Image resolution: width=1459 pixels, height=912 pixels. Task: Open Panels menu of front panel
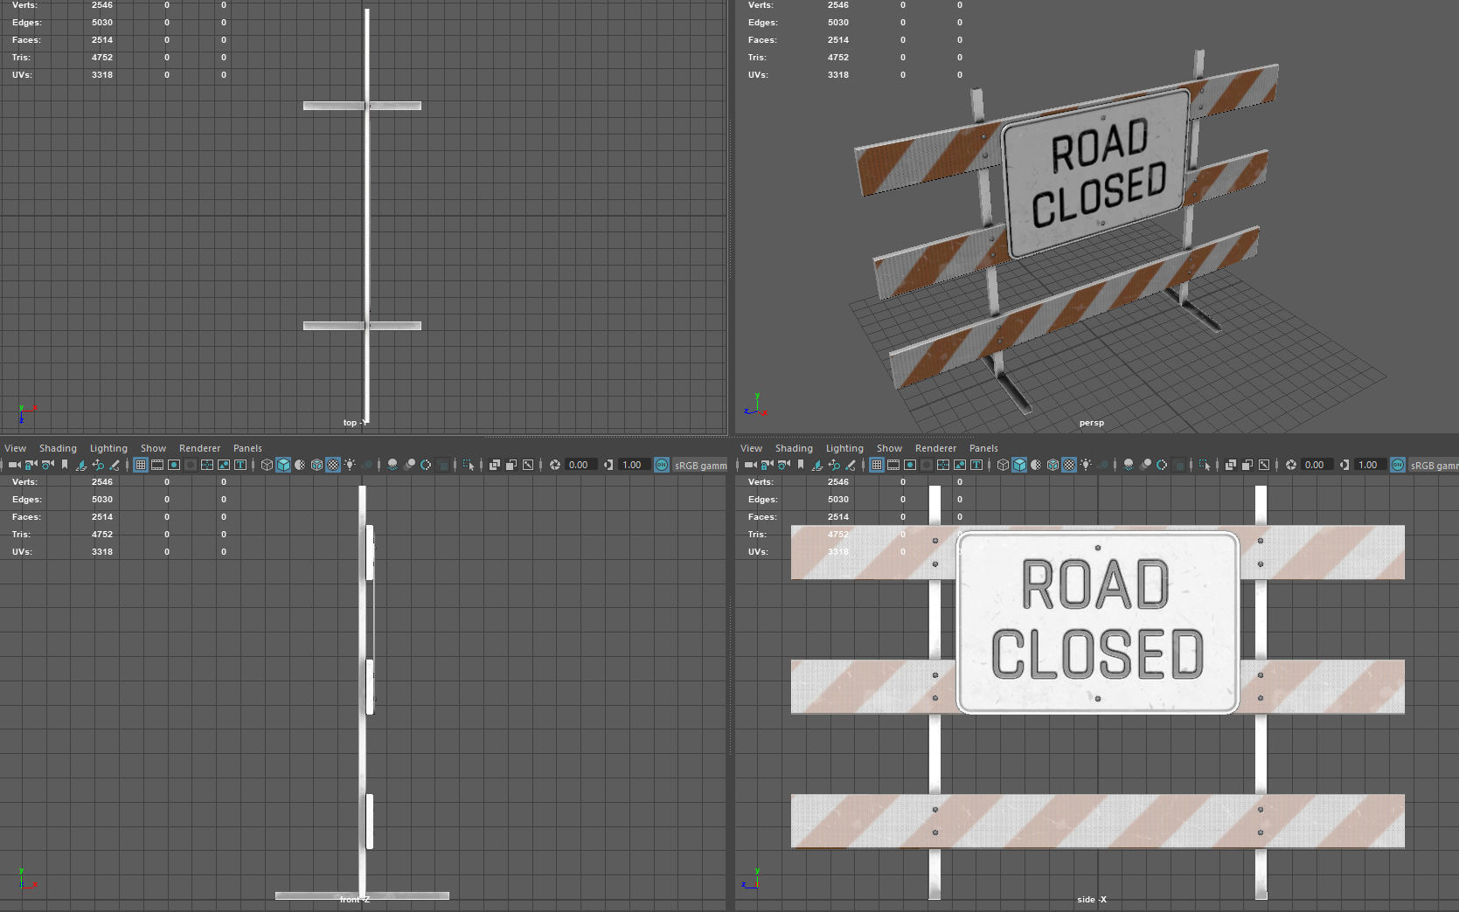click(x=247, y=448)
